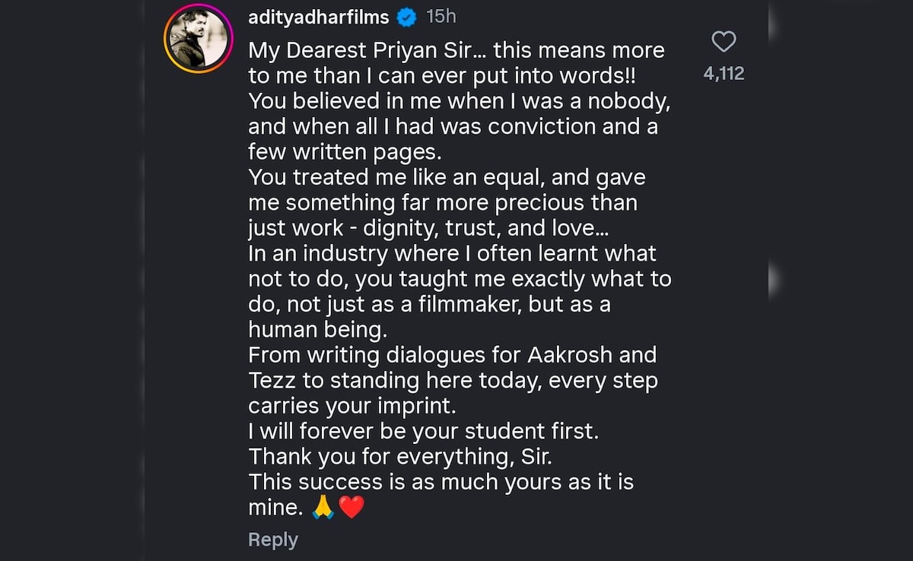This screenshot has width=913, height=561.
Task: Click the "This success is as much yours" line
Action: [441, 482]
